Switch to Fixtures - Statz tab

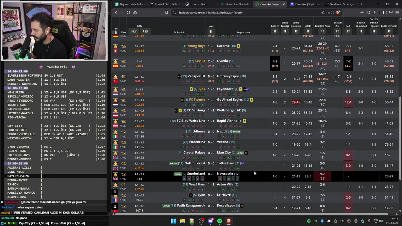tap(199, 4)
